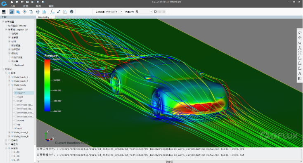Viewport: 303px width, 163px height.
Task: Click the curve plot toolbar icon
Action: (65, 12)
